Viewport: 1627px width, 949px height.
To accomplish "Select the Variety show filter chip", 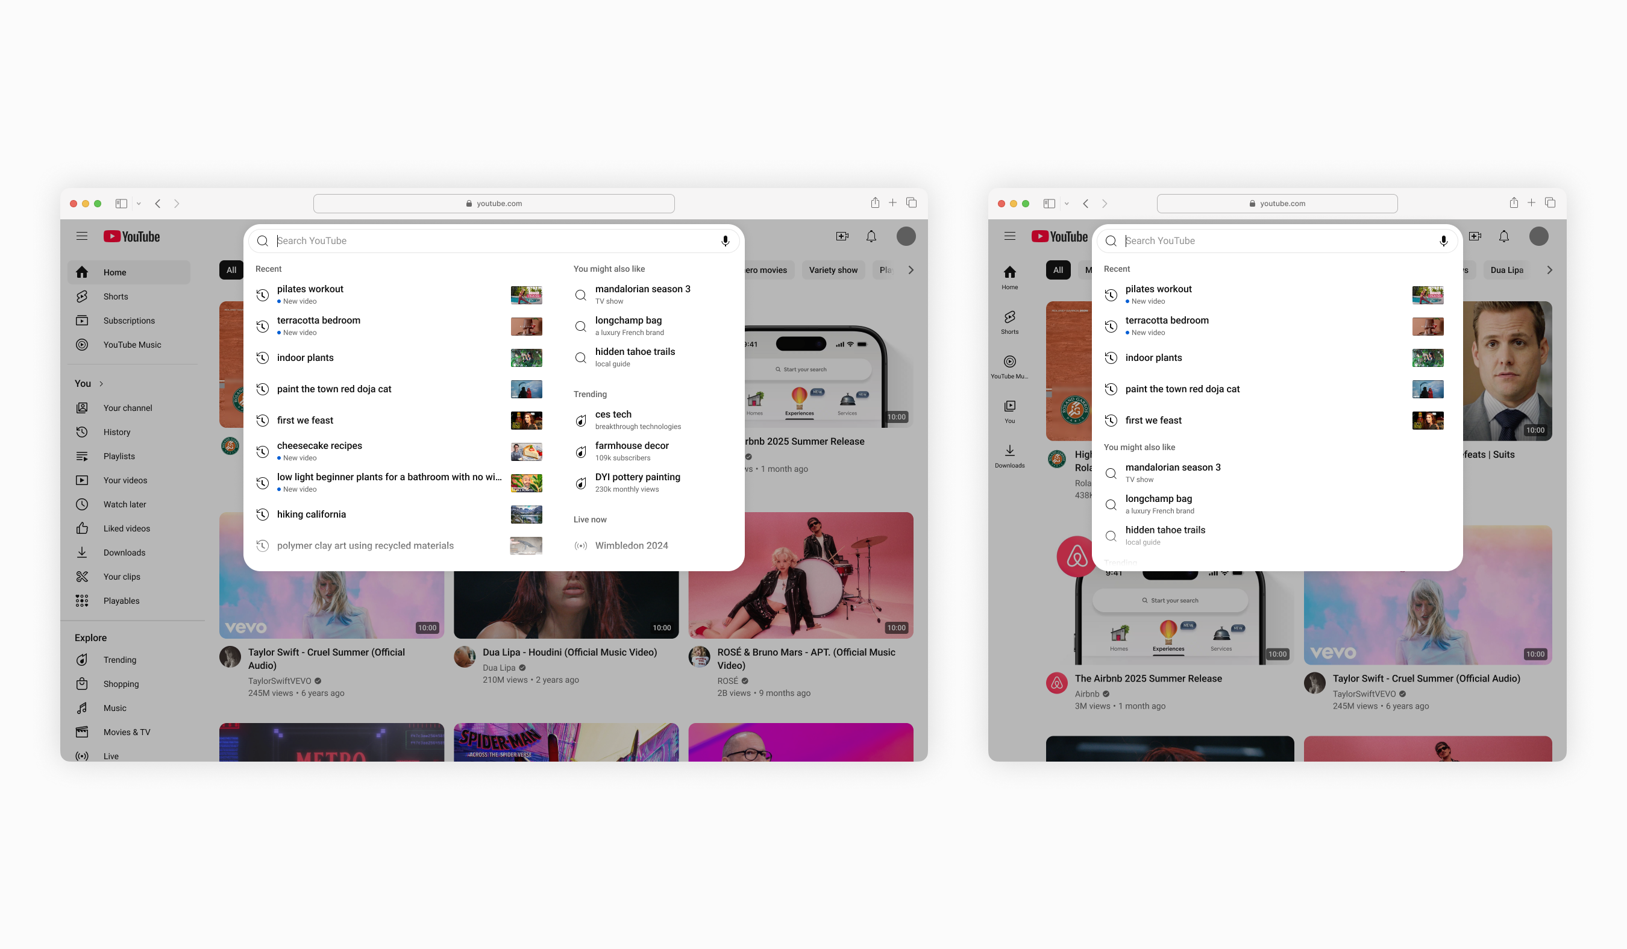I will pos(833,270).
